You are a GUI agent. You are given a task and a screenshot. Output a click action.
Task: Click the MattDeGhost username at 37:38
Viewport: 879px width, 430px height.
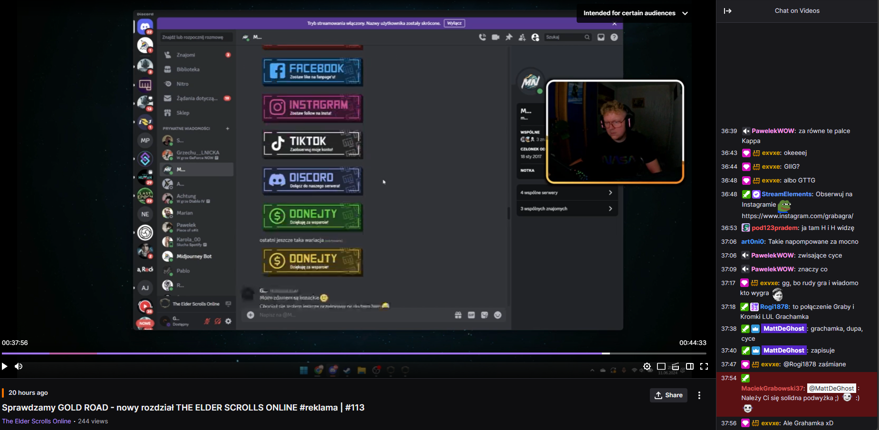click(x=783, y=329)
